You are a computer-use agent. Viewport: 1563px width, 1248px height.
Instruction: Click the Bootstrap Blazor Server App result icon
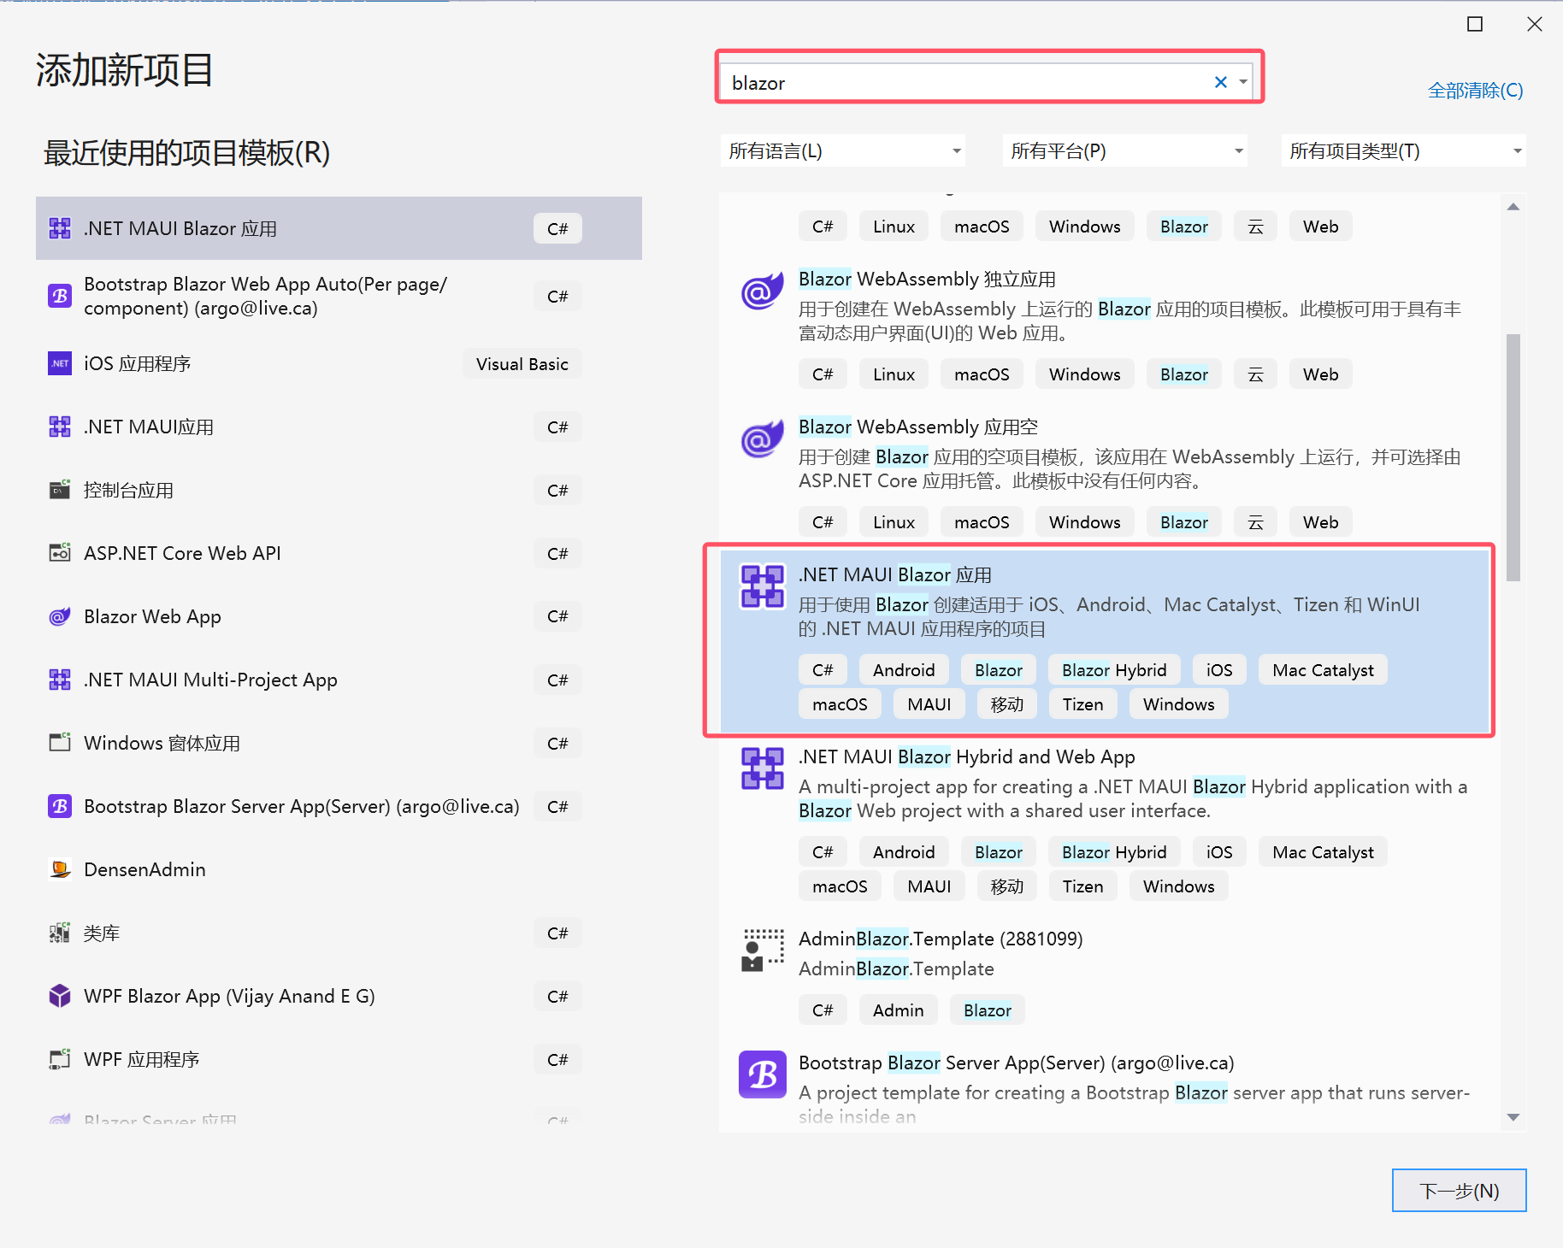762,1074
